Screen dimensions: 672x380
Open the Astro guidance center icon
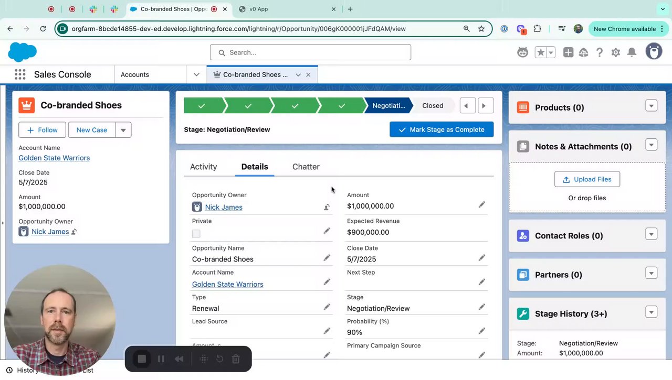coord(522,52)
